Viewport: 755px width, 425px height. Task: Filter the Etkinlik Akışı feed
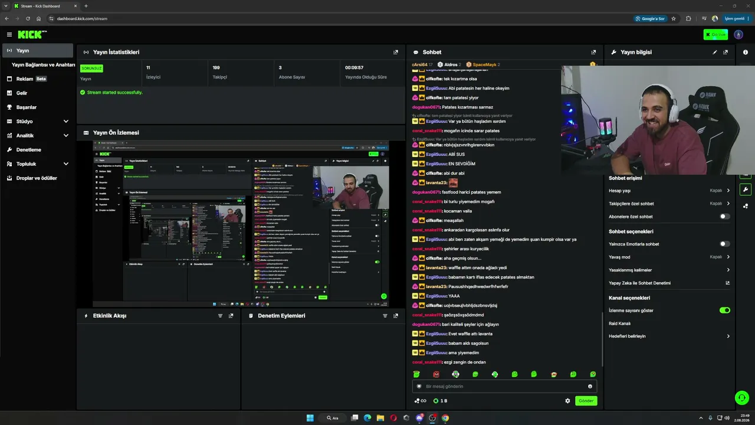tap(221, 316)
